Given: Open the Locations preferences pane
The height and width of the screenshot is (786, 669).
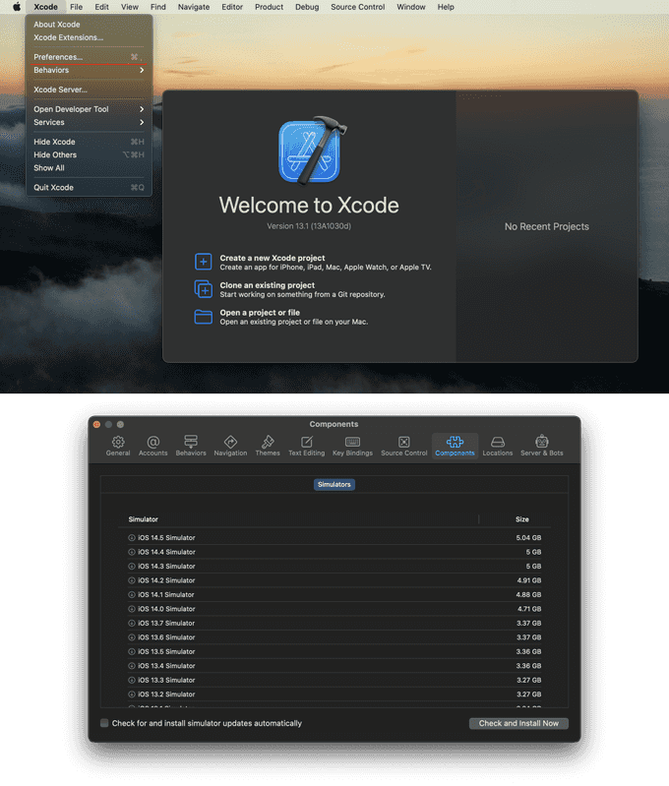Looking at the screenshot, I should [498, 446].
